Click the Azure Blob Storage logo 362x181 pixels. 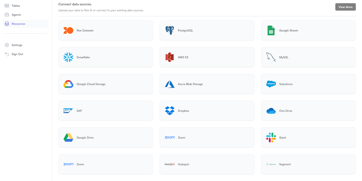point(170,84)
